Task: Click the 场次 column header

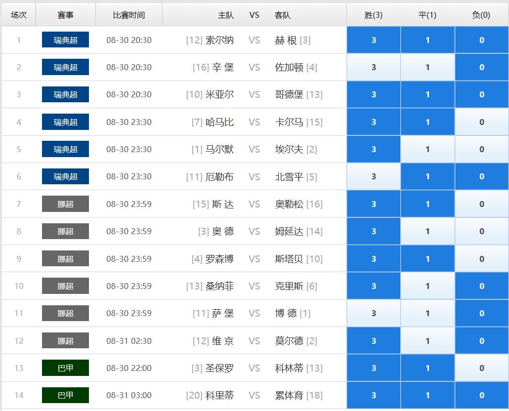Action: pos(18,15)
